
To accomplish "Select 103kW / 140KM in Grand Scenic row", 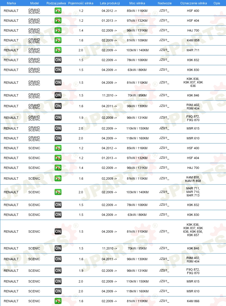I will [x=138, y=50].
